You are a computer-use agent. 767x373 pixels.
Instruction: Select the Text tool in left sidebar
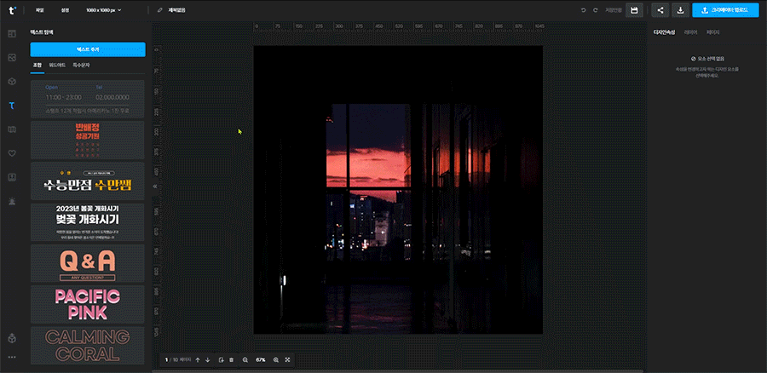(12, 106)
